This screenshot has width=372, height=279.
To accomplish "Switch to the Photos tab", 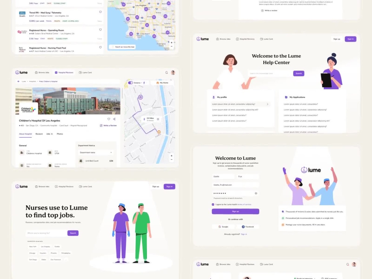I will point(60,134).
